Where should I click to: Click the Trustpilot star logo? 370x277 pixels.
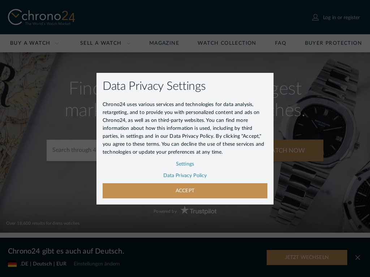(185, 210)
